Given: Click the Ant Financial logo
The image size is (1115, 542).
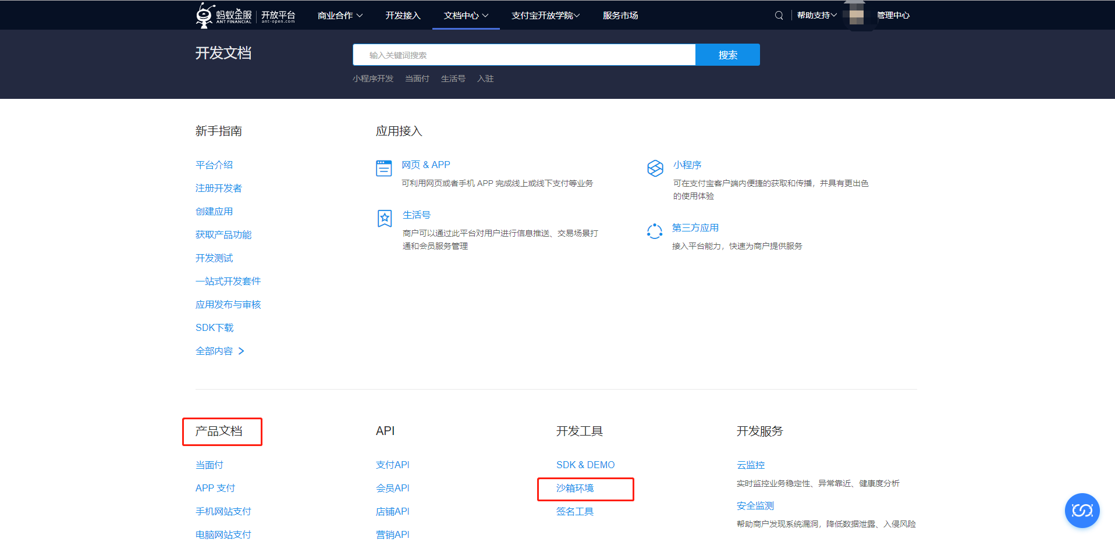Looking at the screenshot, I should click(224, 15).
